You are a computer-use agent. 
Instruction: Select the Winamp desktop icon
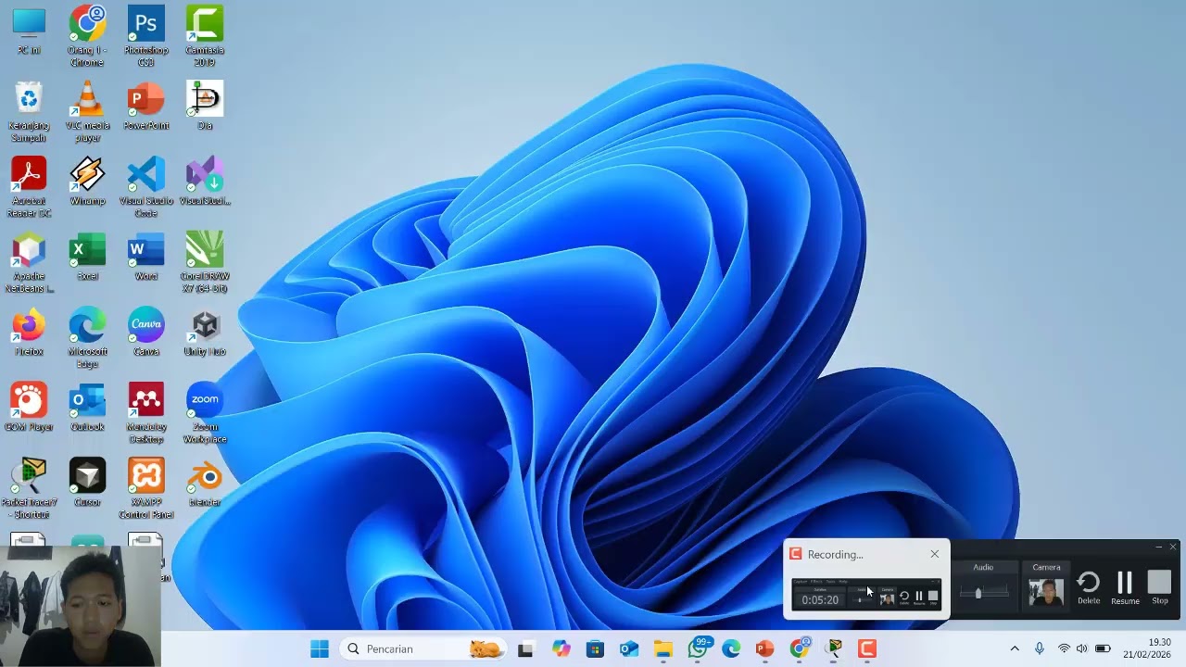pos(87,182)
